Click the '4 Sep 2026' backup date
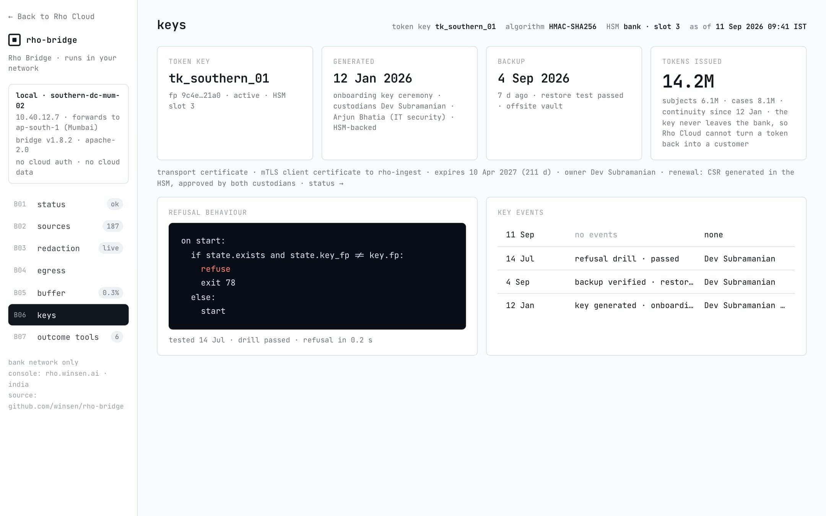 pos(533,78)
